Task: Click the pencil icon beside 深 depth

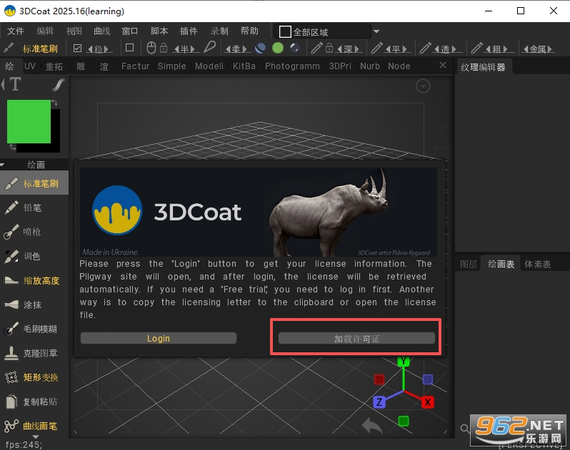Action: click(316, 48)
